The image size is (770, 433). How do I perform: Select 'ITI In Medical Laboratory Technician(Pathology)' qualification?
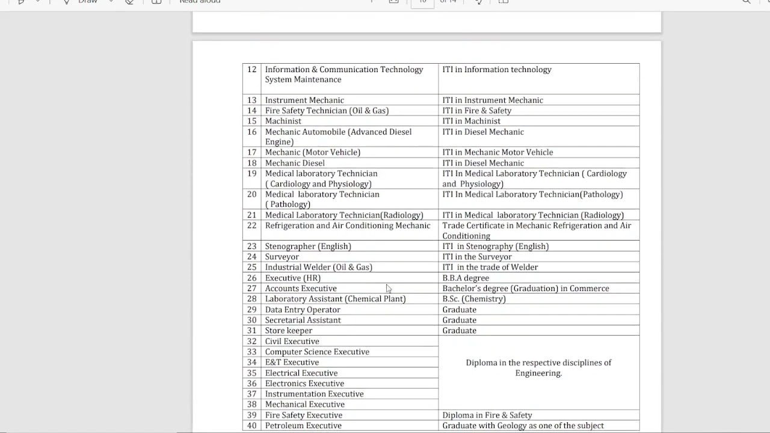point(532,194)
